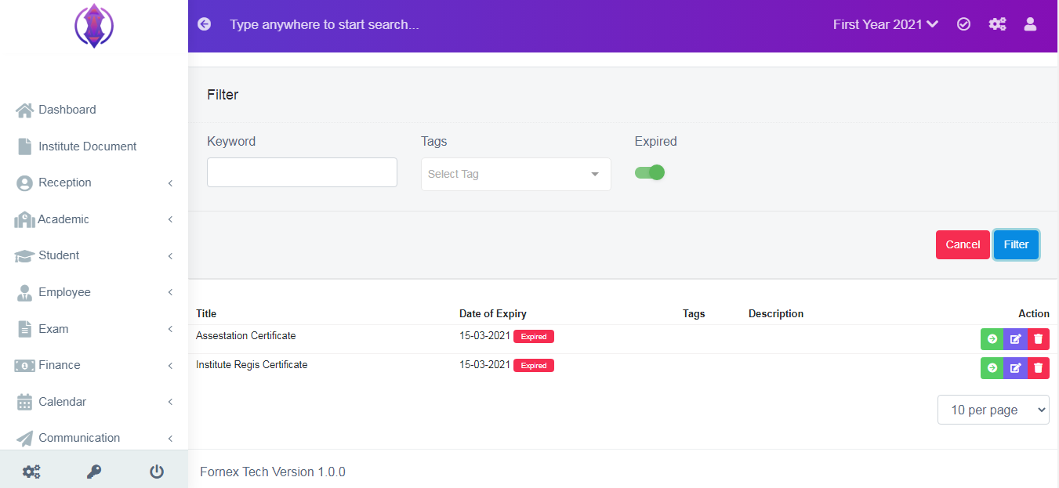Image resolution: width=1059 pixels, height=488 pixels.
Task: Click the Finance money icon
Action: pyautogui.click(x=25, y=365)
